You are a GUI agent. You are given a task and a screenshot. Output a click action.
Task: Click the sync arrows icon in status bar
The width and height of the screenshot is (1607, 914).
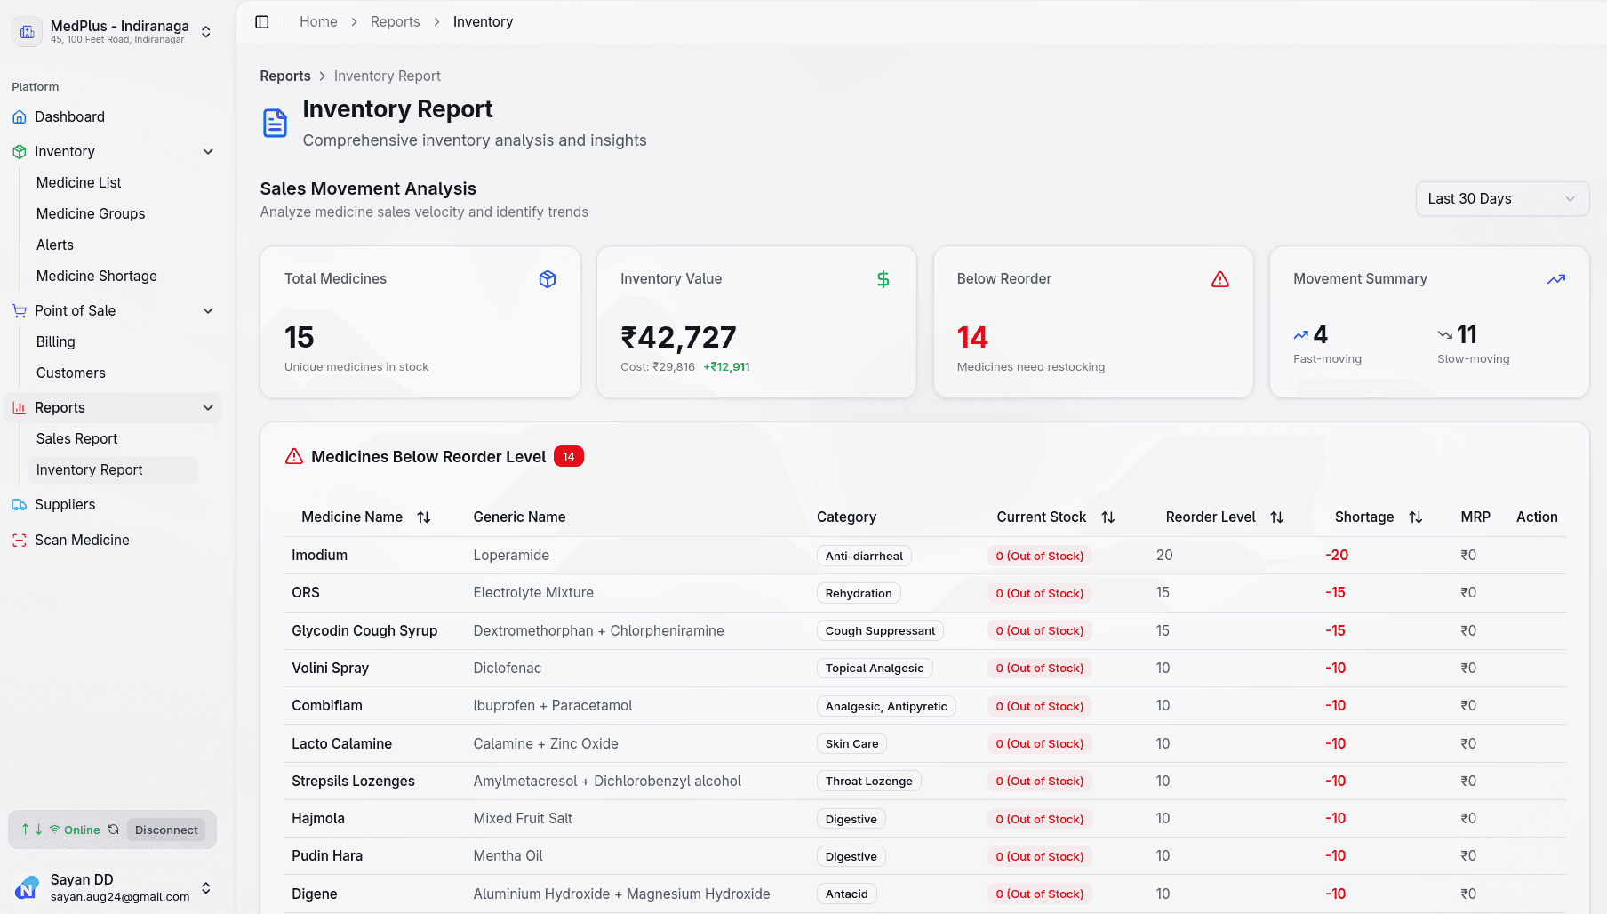(32, 830)
